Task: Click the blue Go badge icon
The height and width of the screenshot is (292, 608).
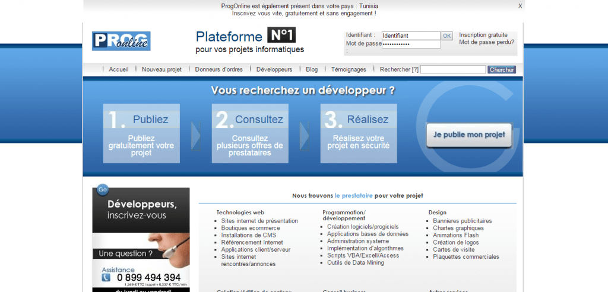Action: click(x=102, y=190)
